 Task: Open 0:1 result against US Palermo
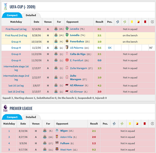(x=99, y=48)
